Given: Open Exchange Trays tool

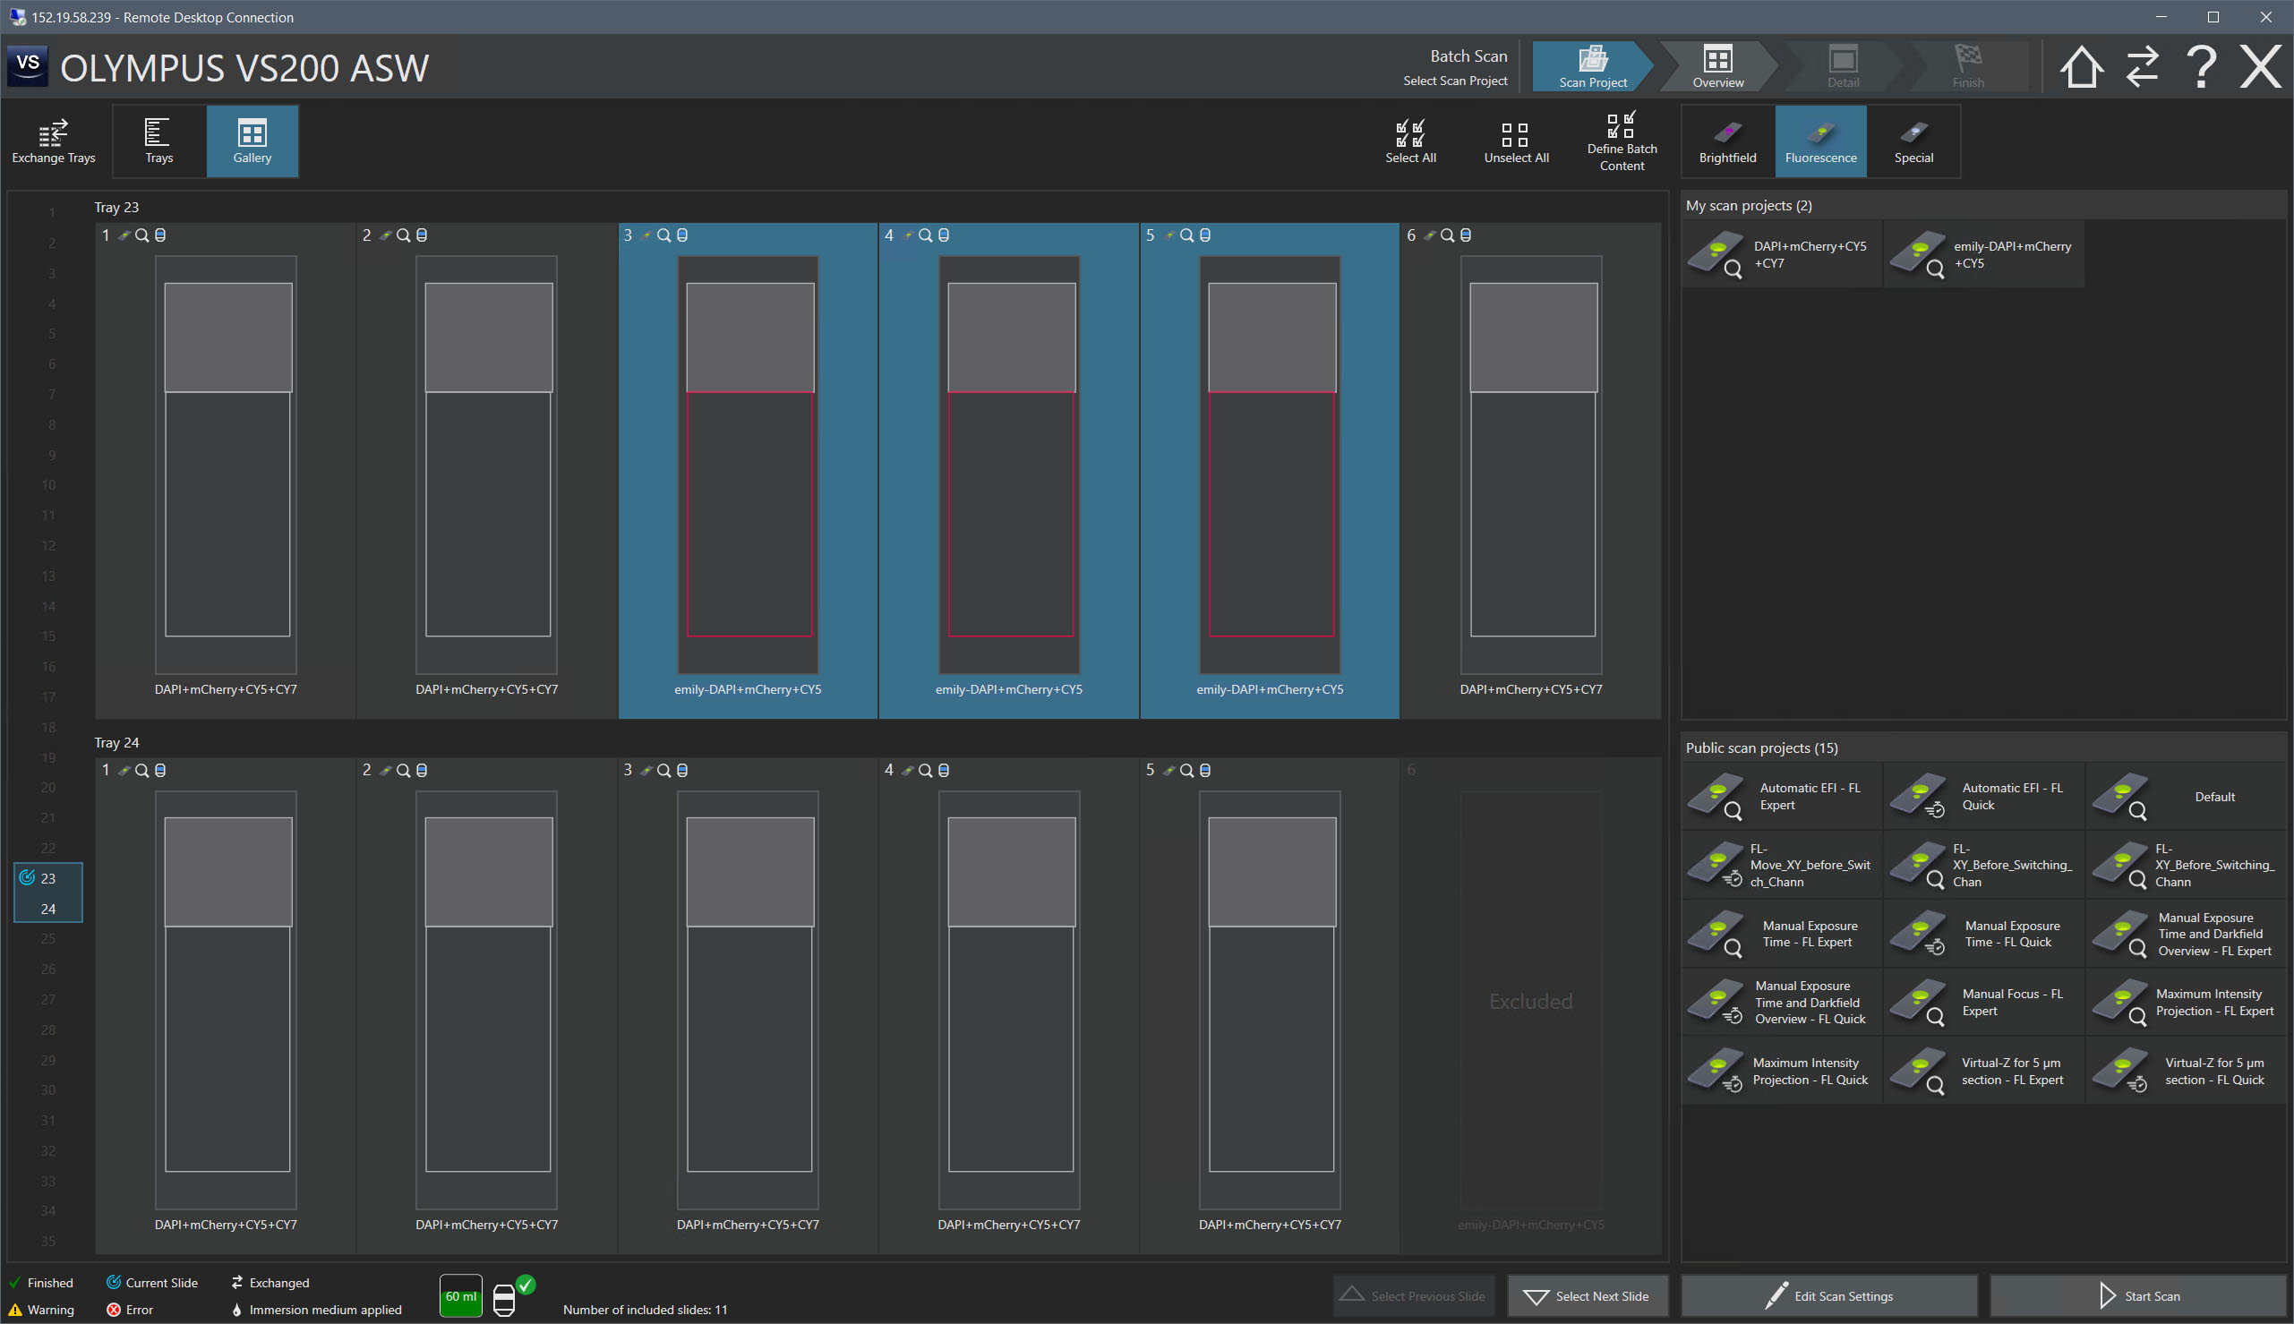Looking at the screenshot, I should coord(54,141).
